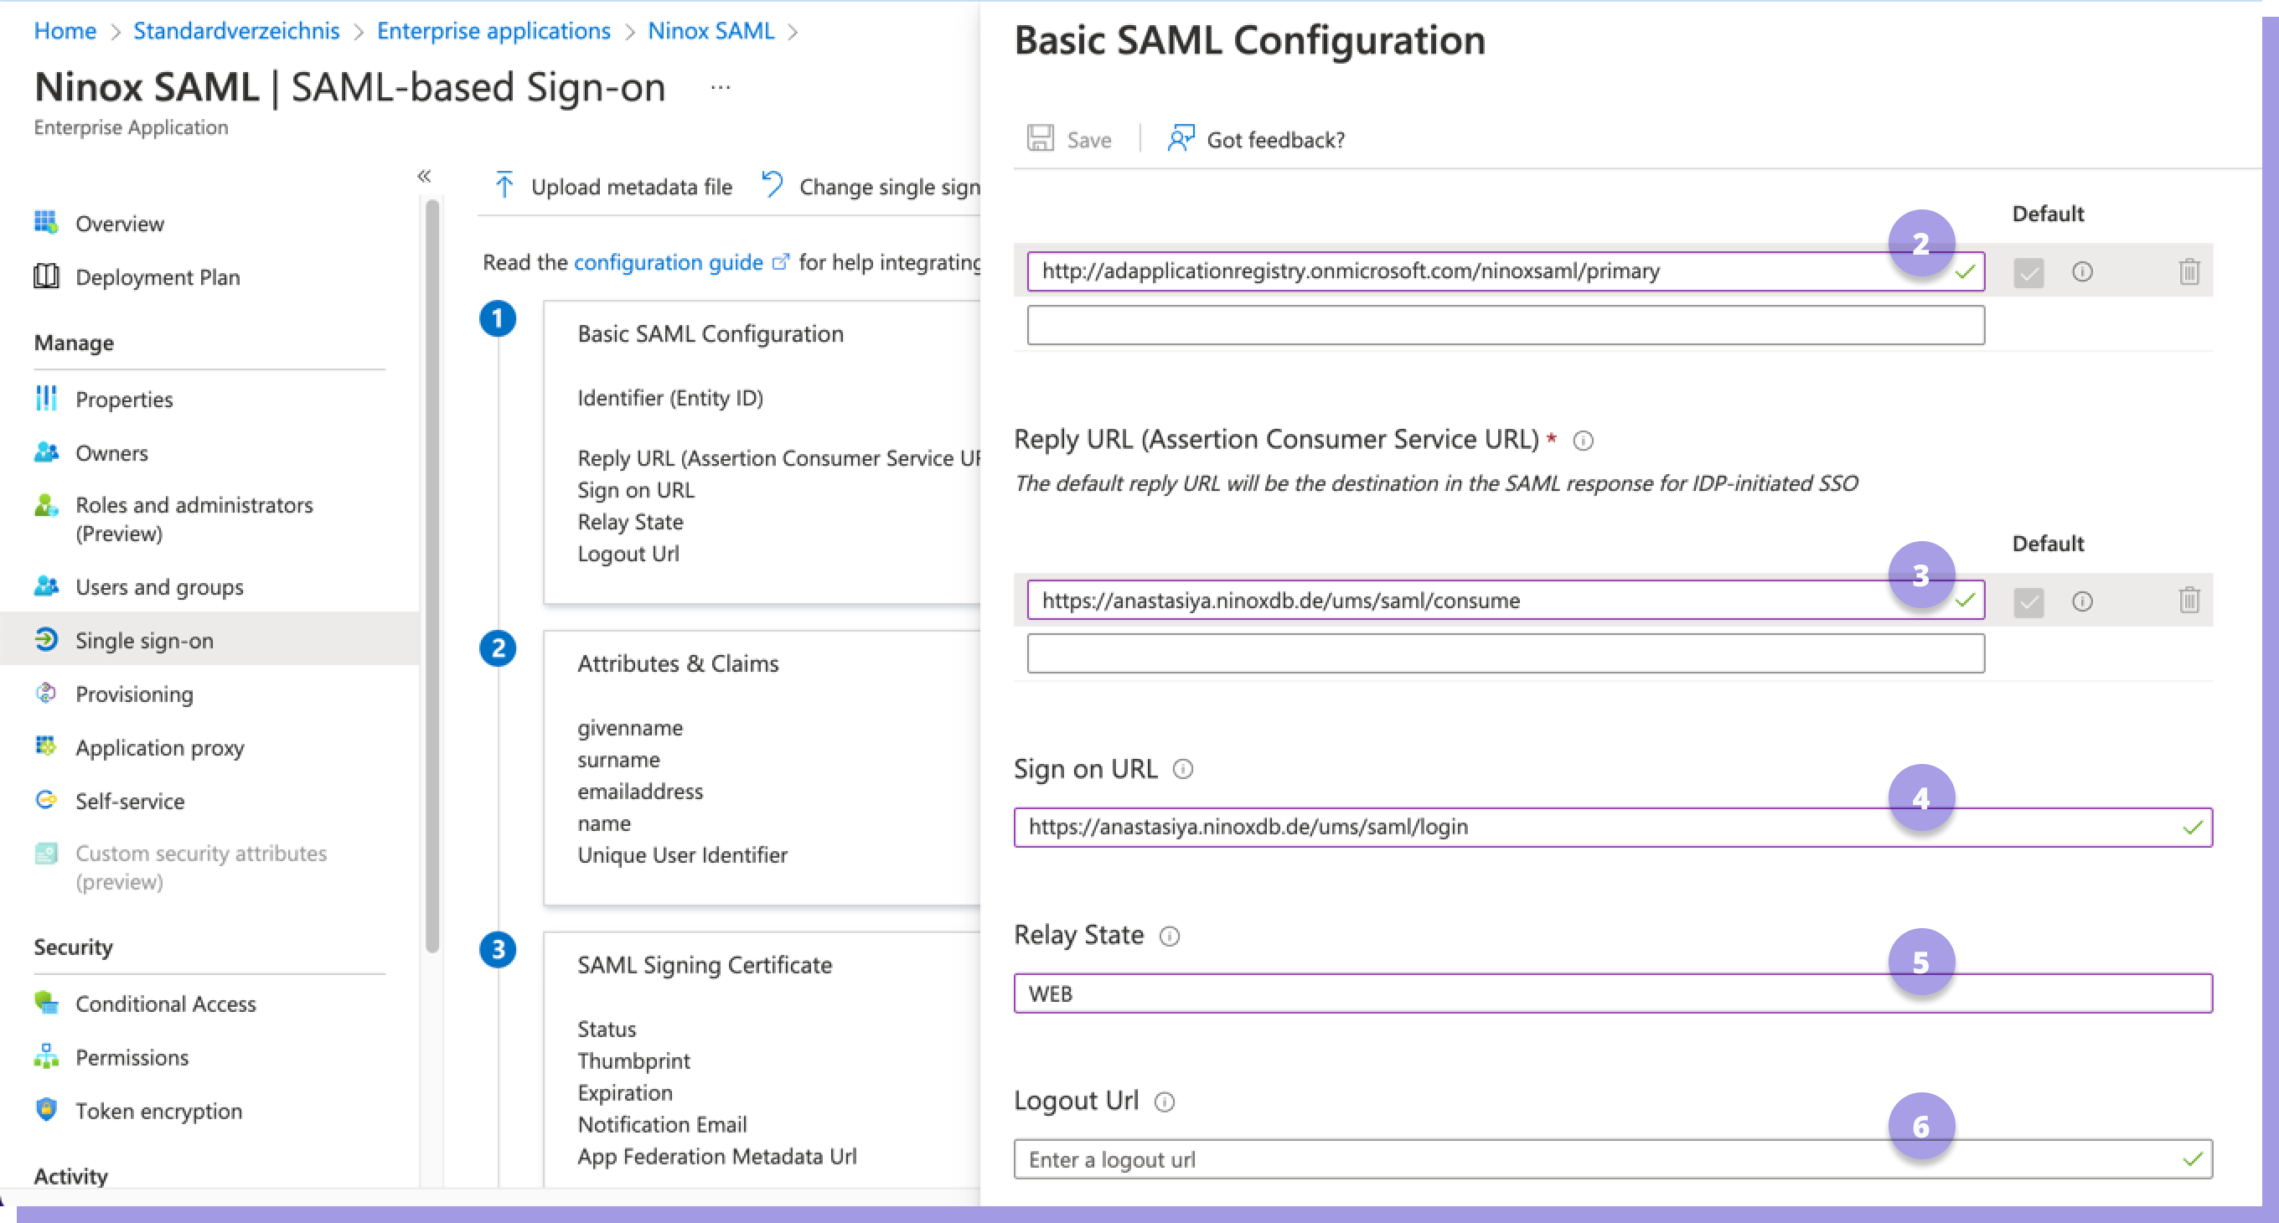
Task: Select Users and groups menu item
Action: coord(159,587)
